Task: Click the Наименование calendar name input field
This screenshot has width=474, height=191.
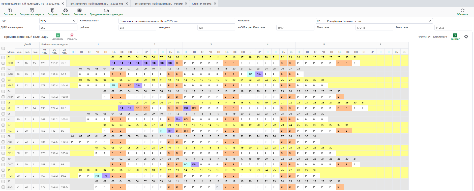Action: click(x=176, y=21)
